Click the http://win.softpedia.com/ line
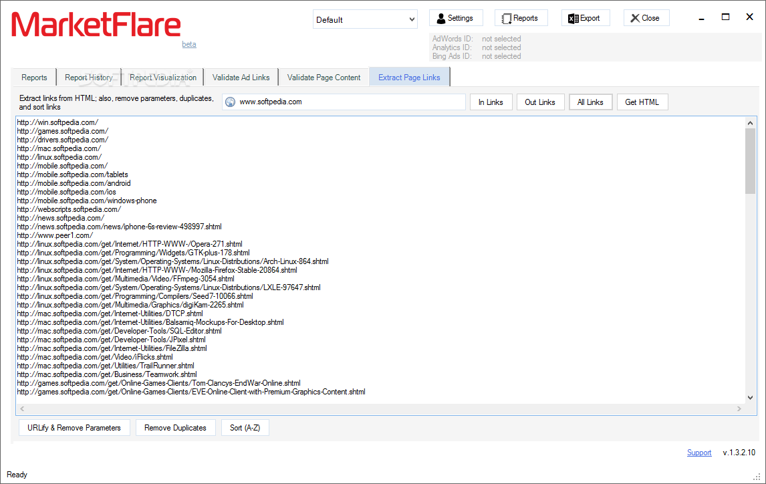 pyautogui.click(x=57, y=122)
